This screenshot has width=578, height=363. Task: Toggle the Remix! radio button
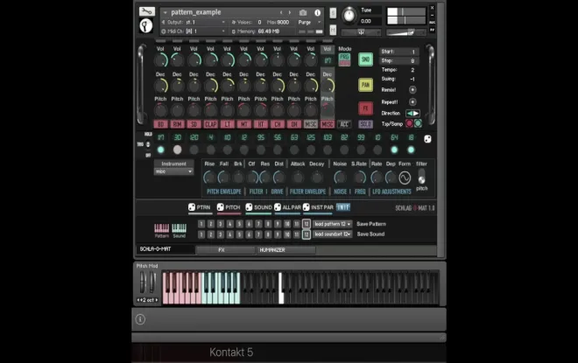412,90
